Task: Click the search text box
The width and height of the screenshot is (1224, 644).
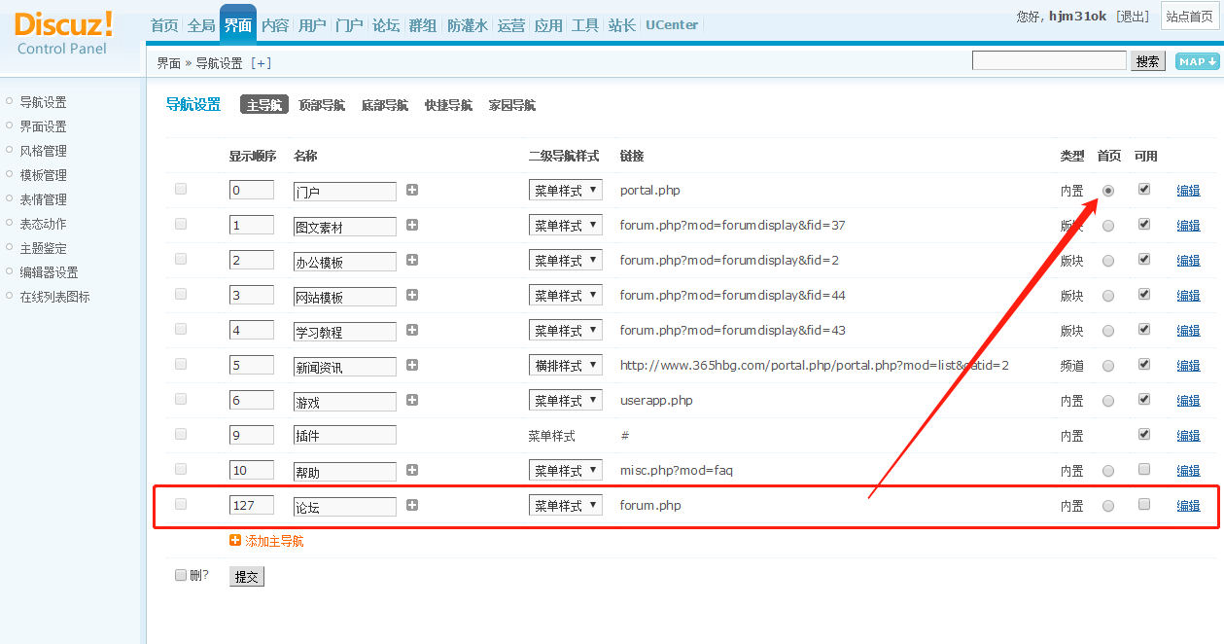Action: (1048, 60)
